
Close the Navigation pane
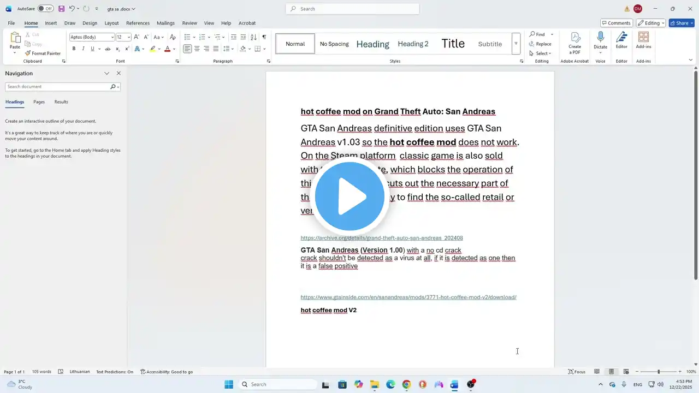119,73
